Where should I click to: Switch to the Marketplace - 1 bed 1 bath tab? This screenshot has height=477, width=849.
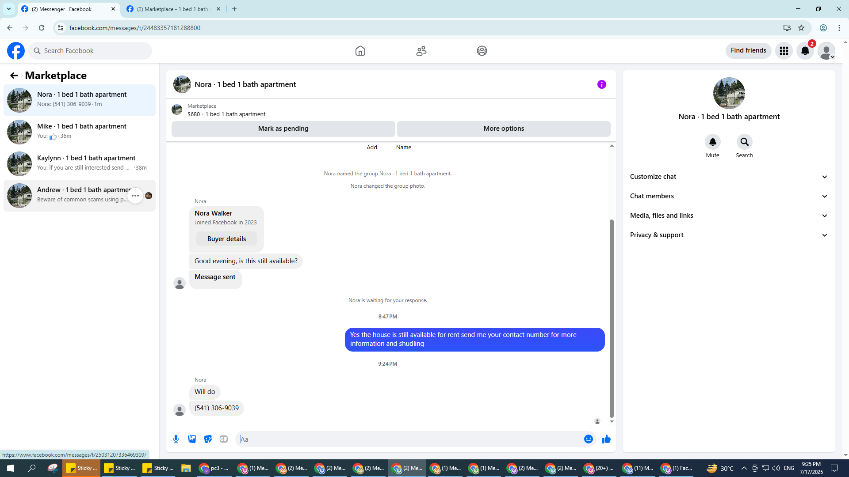174,9
